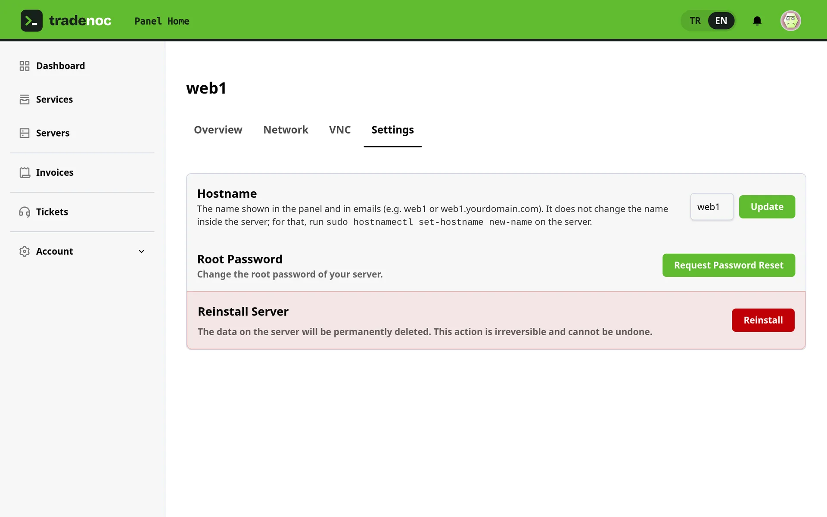Click the Servers sidebar icon

(x=25, y=133)
